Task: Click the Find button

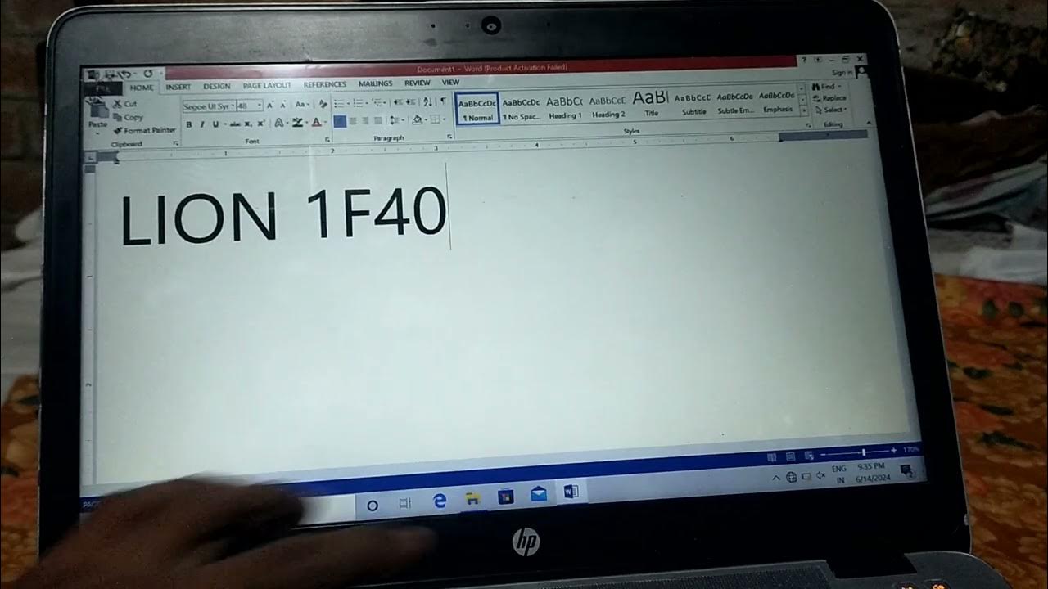Action: 826,87
